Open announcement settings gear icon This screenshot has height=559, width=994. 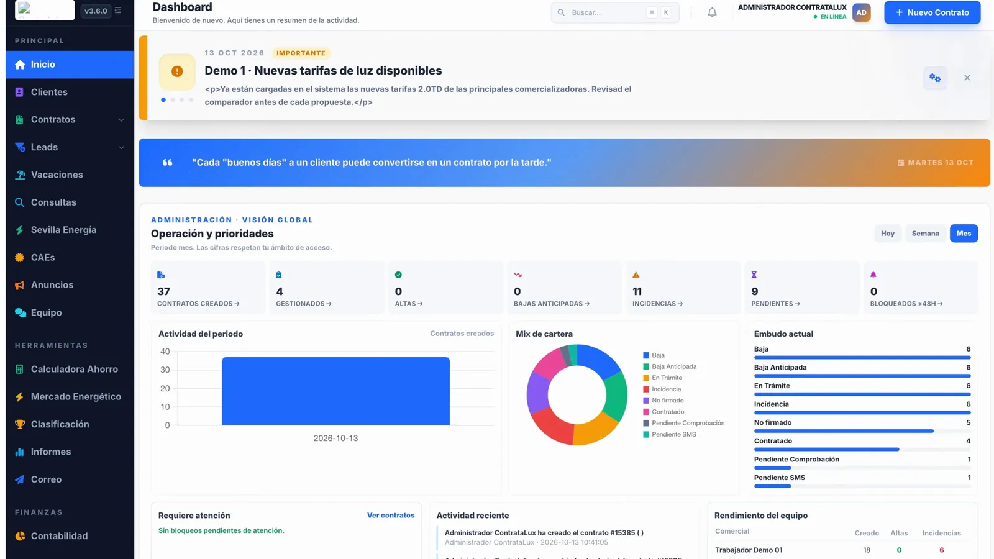[935, 78]
